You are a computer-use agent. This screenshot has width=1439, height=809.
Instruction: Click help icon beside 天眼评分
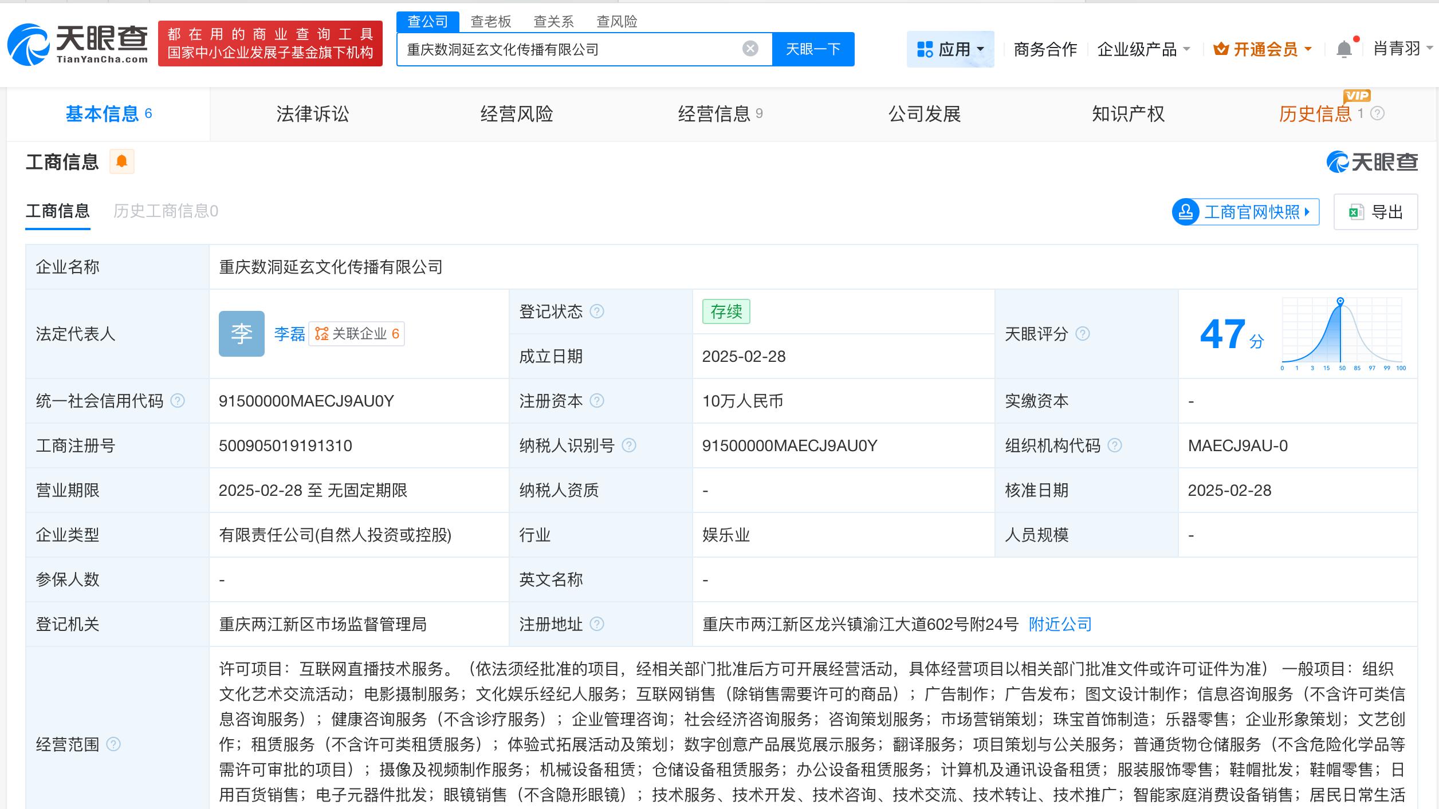click(1082, 334)
